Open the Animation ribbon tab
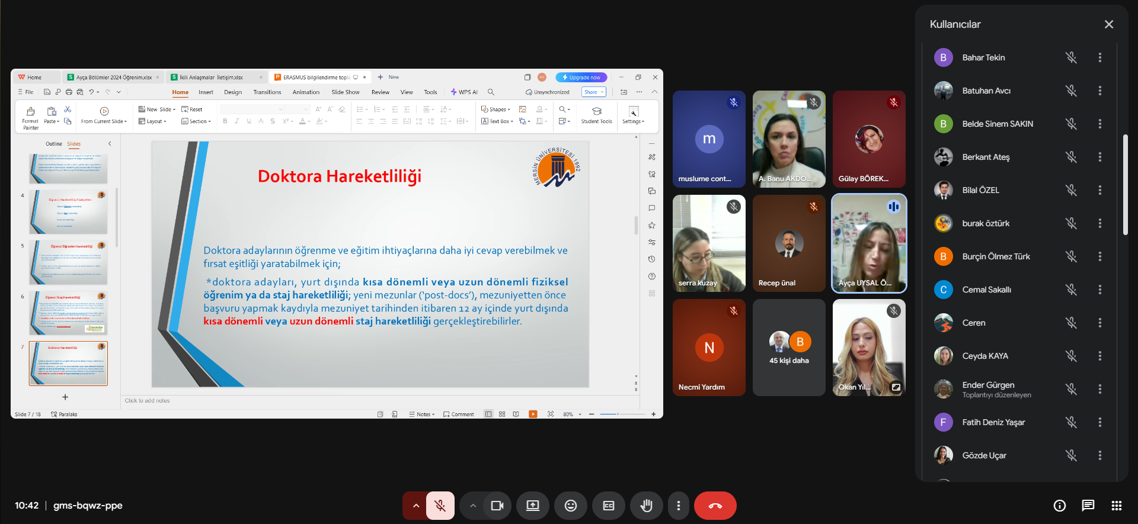Screen dimensions: 1138x524 pos(306,92)
